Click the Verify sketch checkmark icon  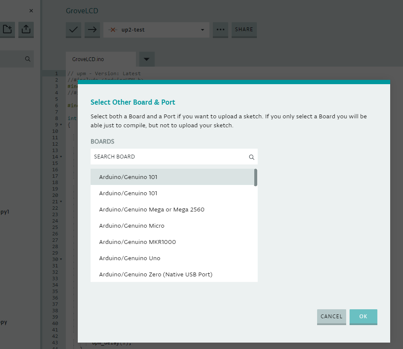pyautogui.click(x=73, y=30)
